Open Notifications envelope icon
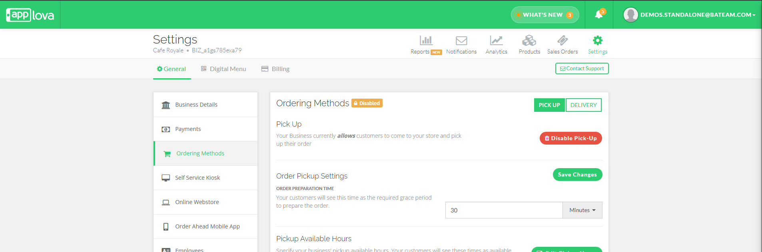762x252 pixels. click(461, 40)
